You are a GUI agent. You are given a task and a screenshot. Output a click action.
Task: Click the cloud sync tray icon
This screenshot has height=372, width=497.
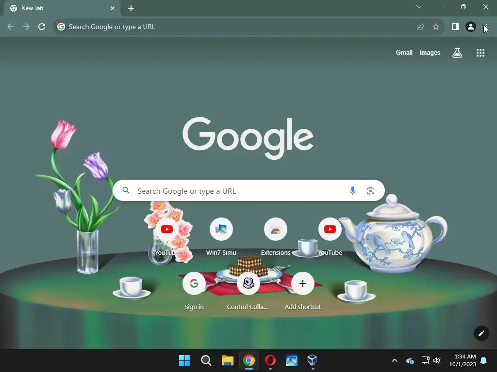pyautogui.click(x=410, y=360)
